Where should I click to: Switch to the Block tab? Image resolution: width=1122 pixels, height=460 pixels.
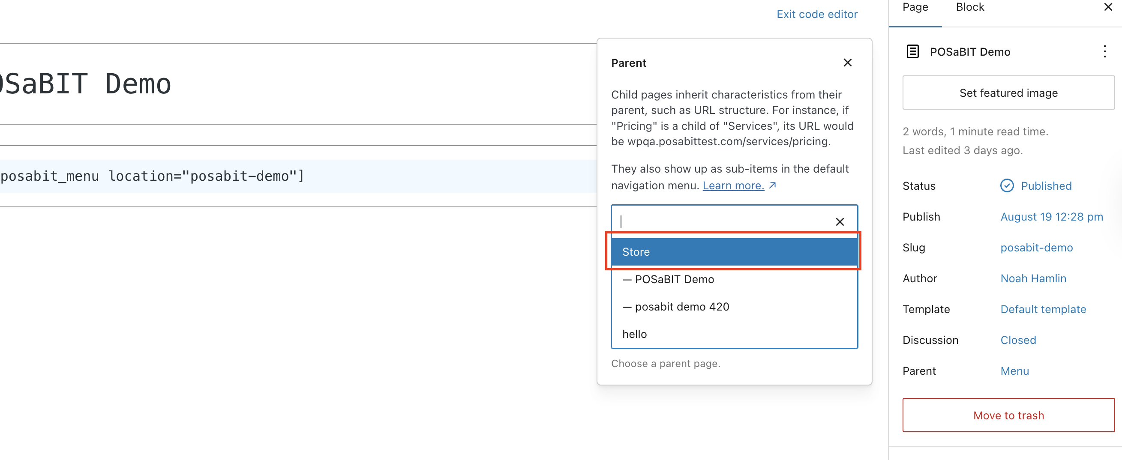coord(969,8)
